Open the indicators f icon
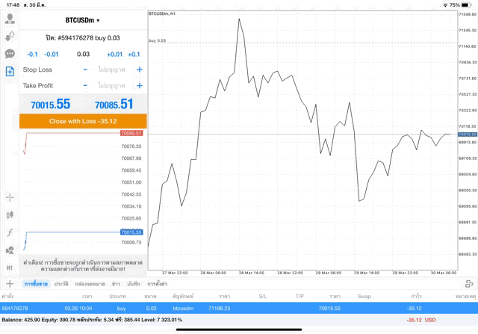 tap(10, 232)
